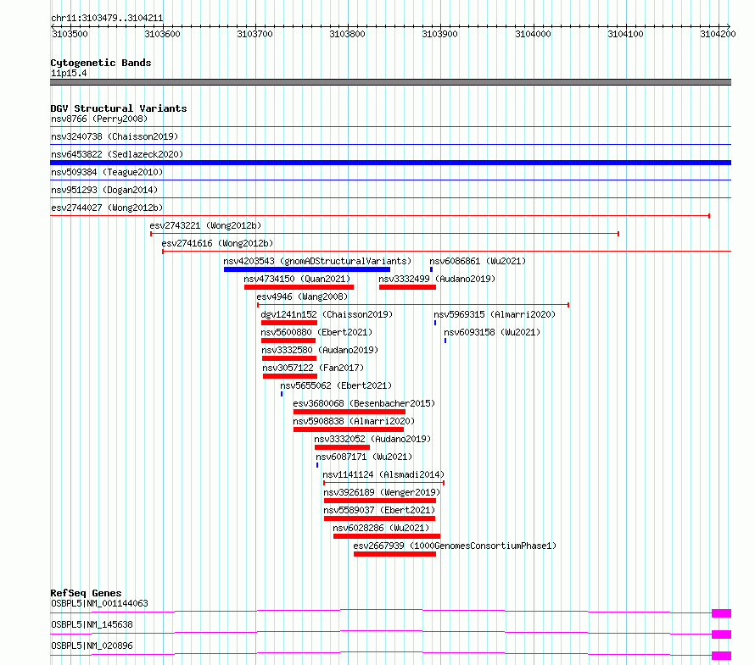Click nsv6093158 (Wu2021) label
The image size is (755, 665).
492,332
